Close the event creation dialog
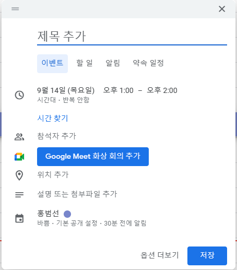Viewport: 237px width, 270px height. pyautogui.click(x=222, y=9)
